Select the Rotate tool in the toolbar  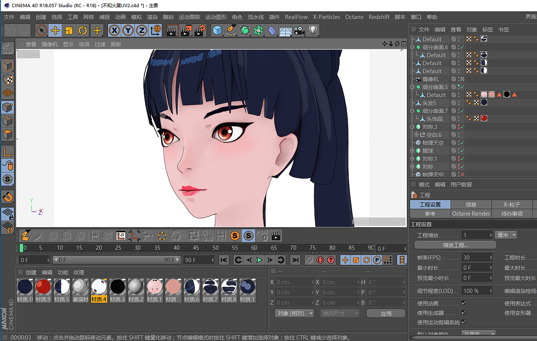click(x=82, y=30)
